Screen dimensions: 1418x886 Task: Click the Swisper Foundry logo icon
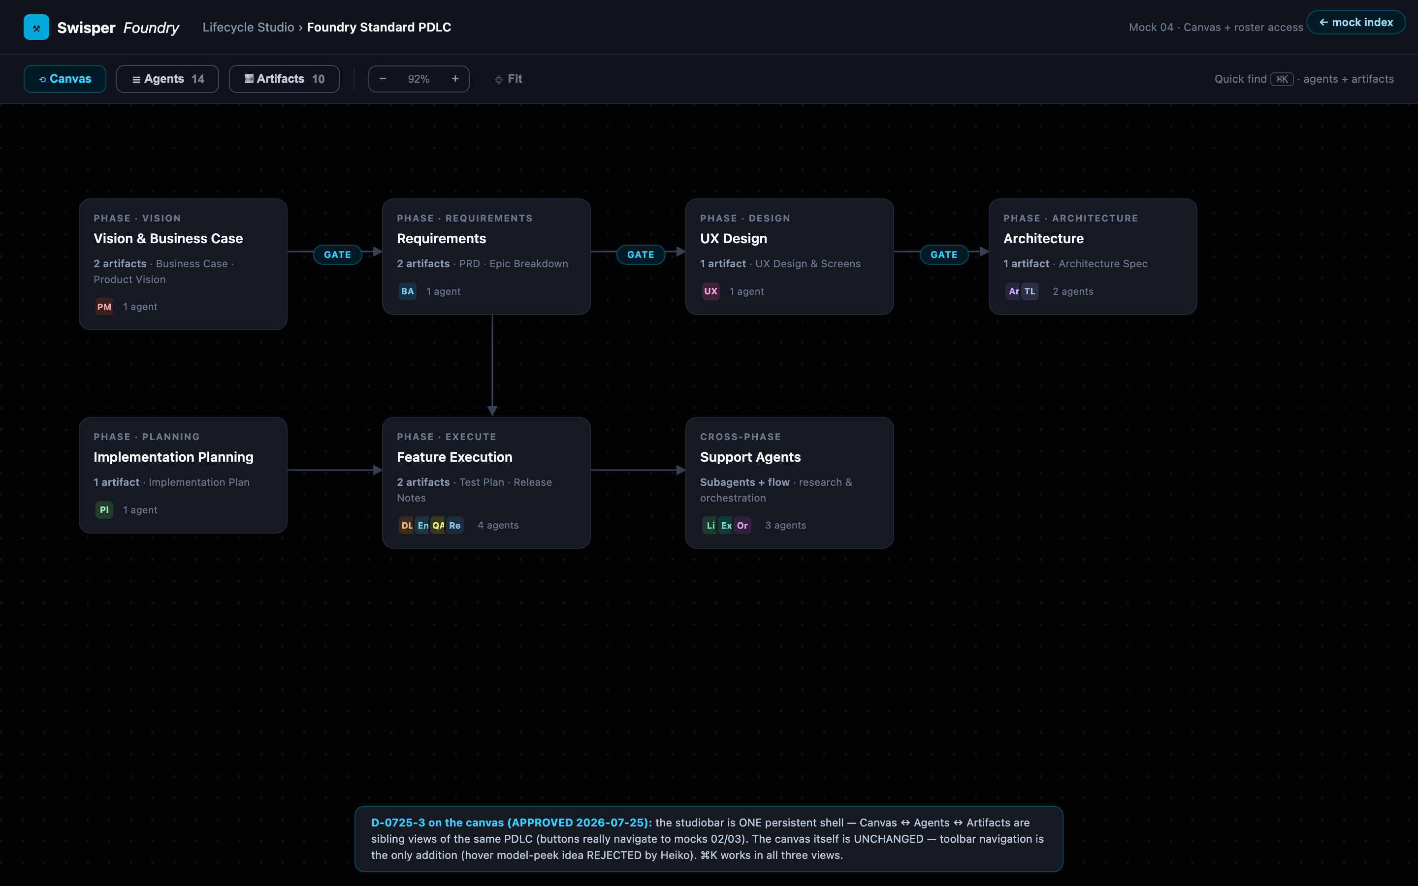pyautogui.click(x=36, y=28)
